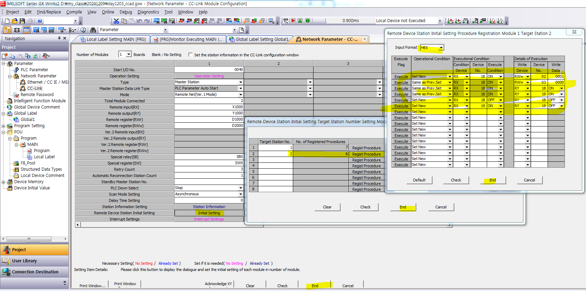This screenshot has height=291, width=586.
Task: Open Master Station Data Link Type dropdown
Action: click(x=241, y=88)
